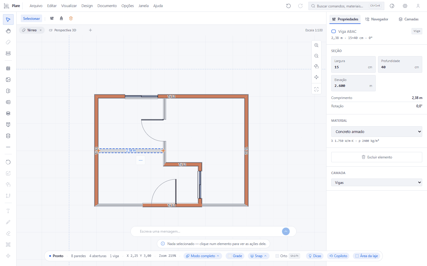Choose the text tool in sidebar
427x266 pixels.
click(x=8, y=211)
